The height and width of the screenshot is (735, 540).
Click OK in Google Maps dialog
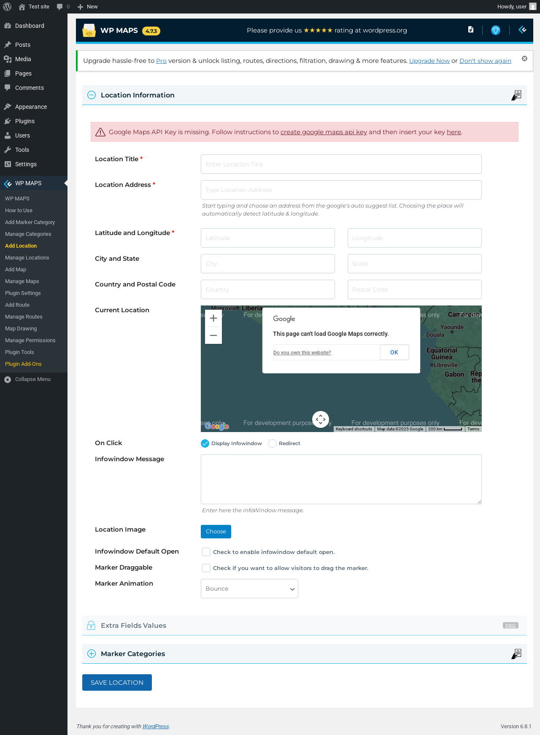pyautogui.click(x=394, y=352)
